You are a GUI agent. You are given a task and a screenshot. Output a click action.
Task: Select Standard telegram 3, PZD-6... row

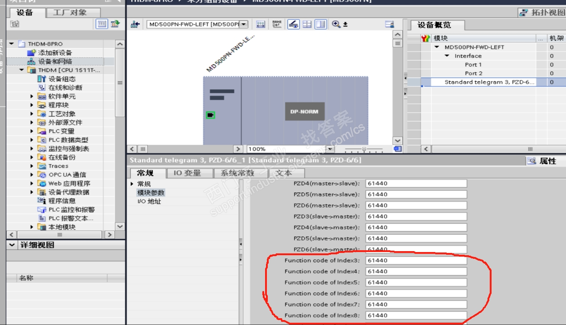pos(490,82)
